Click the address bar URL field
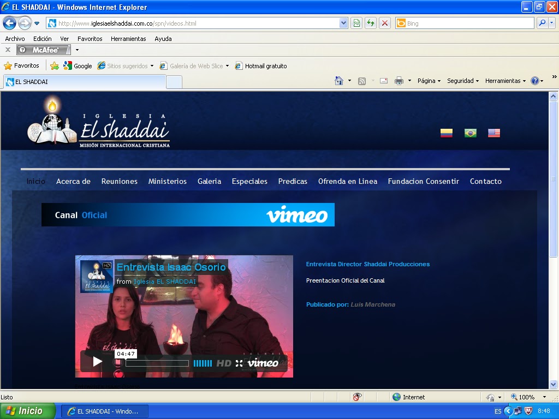This screenshot has height=419, width=559. (x=193, y=23)
